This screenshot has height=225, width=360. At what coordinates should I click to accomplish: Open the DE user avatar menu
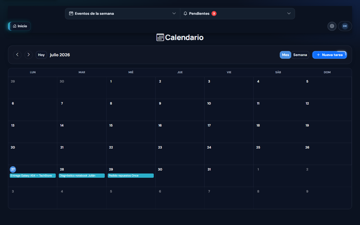click(x=345, y=26)
